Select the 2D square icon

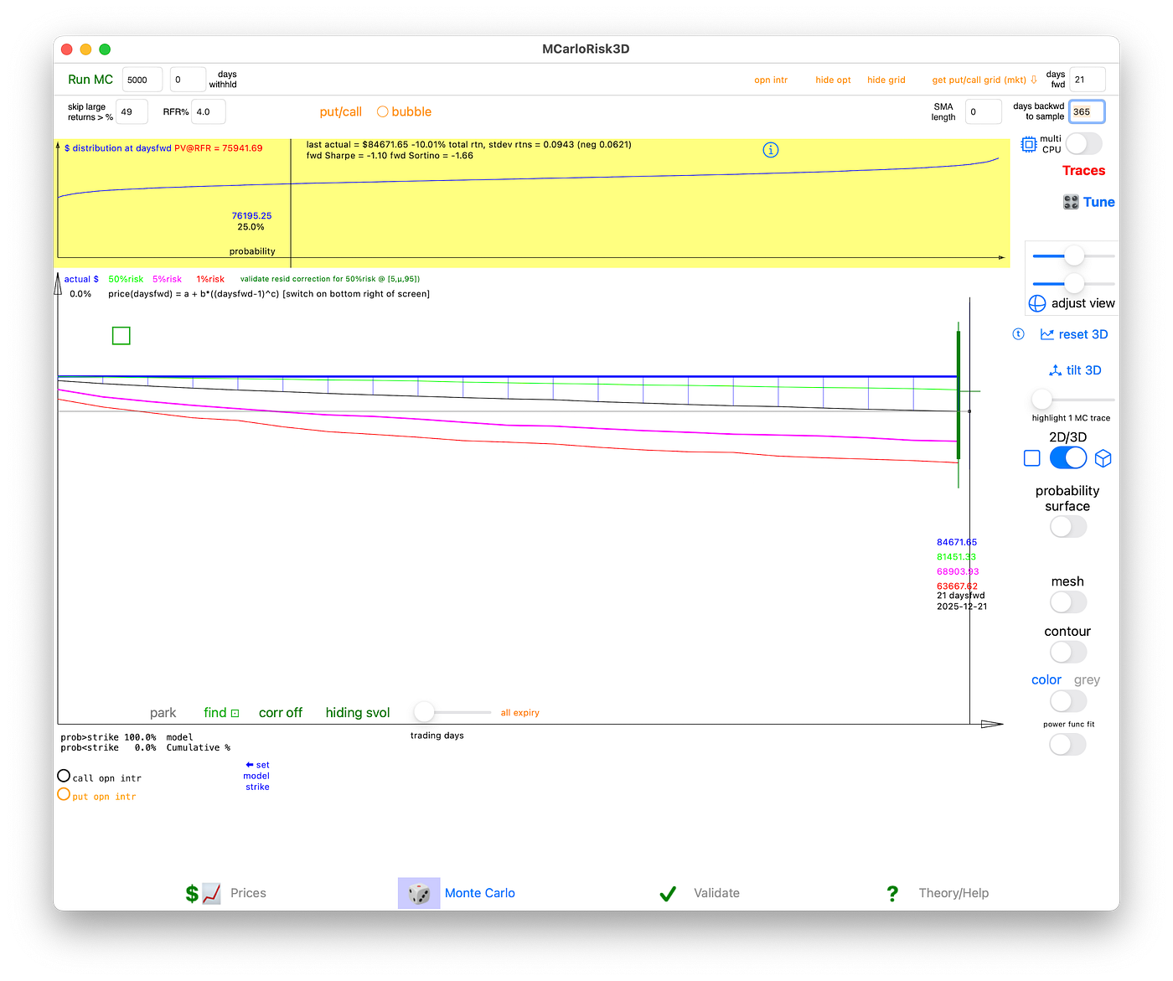click(1032, 458)
